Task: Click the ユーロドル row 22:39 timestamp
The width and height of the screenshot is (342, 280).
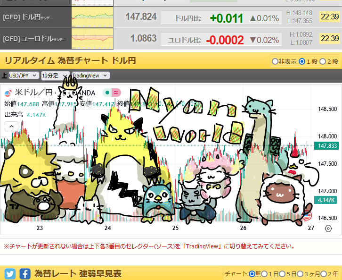Action: click(x=330, y=38)
